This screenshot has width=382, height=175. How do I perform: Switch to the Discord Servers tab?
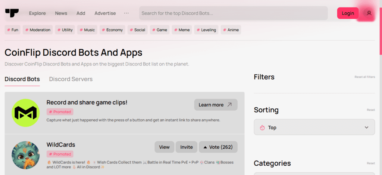pos(71,79)
